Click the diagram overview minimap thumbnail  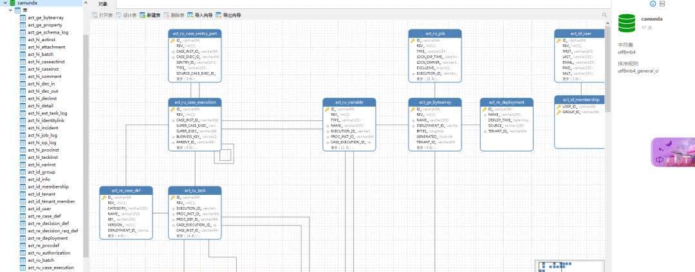[570, 266]
